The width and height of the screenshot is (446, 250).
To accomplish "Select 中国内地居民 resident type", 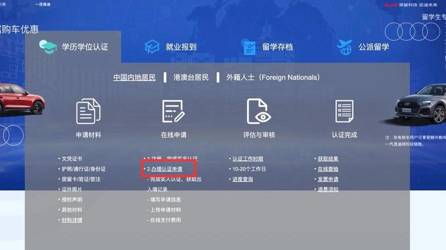I will tap(134, 77).
